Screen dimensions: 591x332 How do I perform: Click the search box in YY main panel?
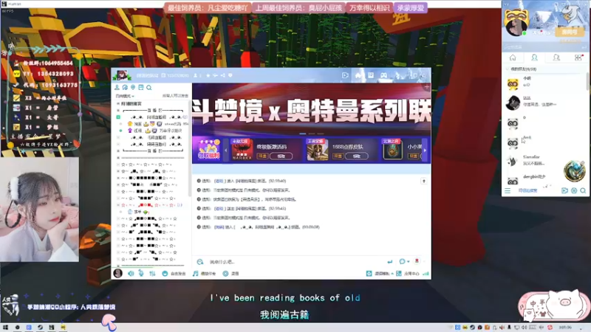[544, 47]
